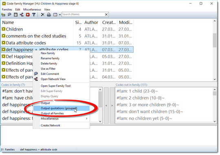
Task: Select "#fam: don't hav" code in family
Action: click(18, 91)
